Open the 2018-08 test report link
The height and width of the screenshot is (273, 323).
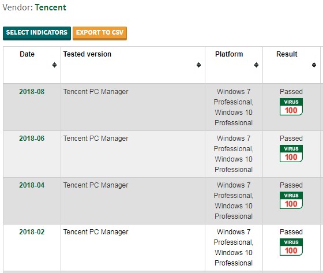pyautogui.click(x=32, y=92)
